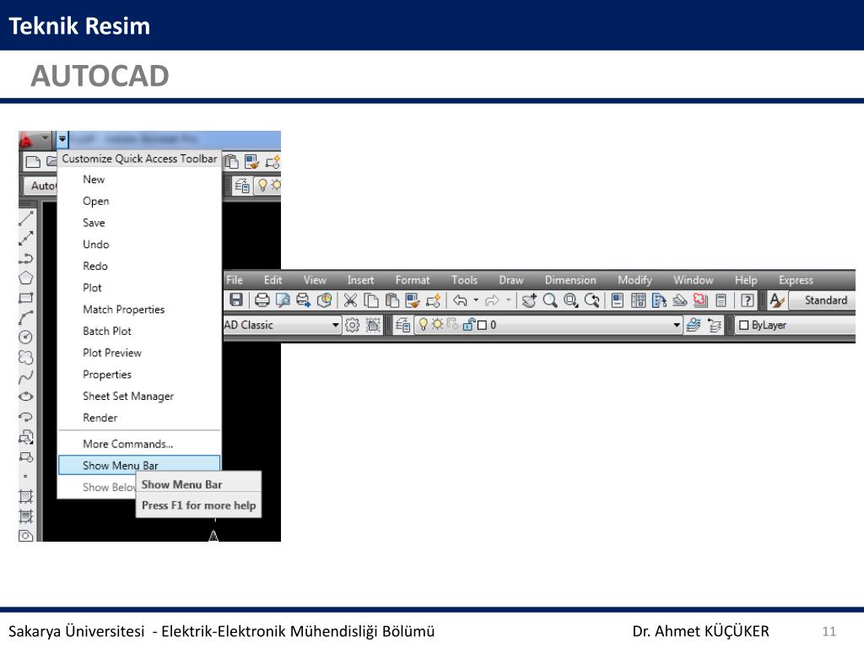Viewport: 864px width, 648px height.
Task: Open the ByLayer color dropdown
Action: point(796,325)
